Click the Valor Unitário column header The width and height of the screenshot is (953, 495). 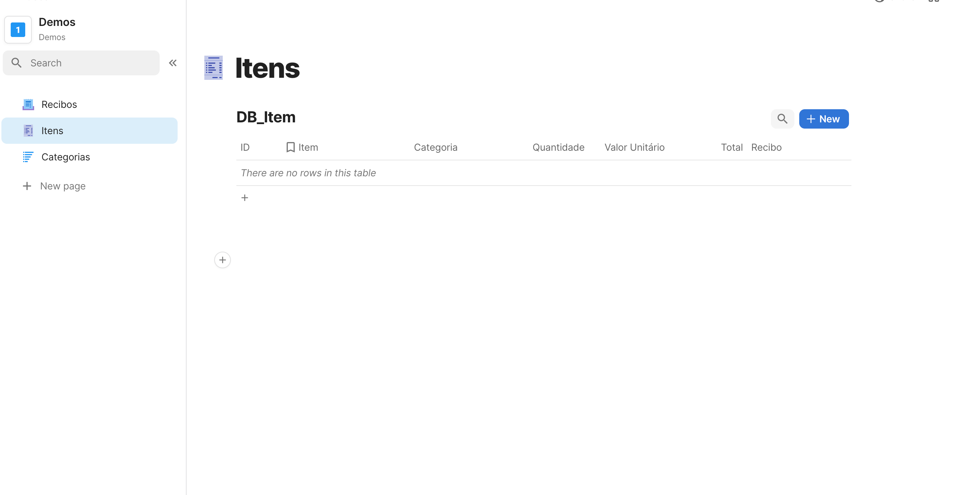[x=634, y=147]
